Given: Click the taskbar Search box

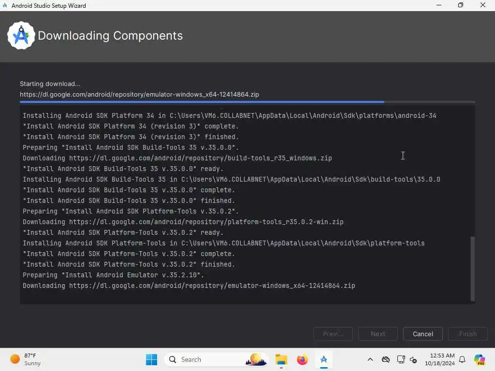Looking at the screenshot, I should tap(216, 359).
